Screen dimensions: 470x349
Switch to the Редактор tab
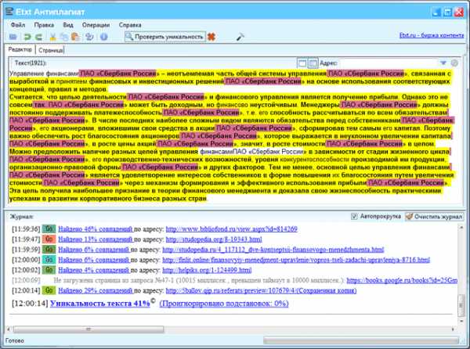[x=20, y=49]
